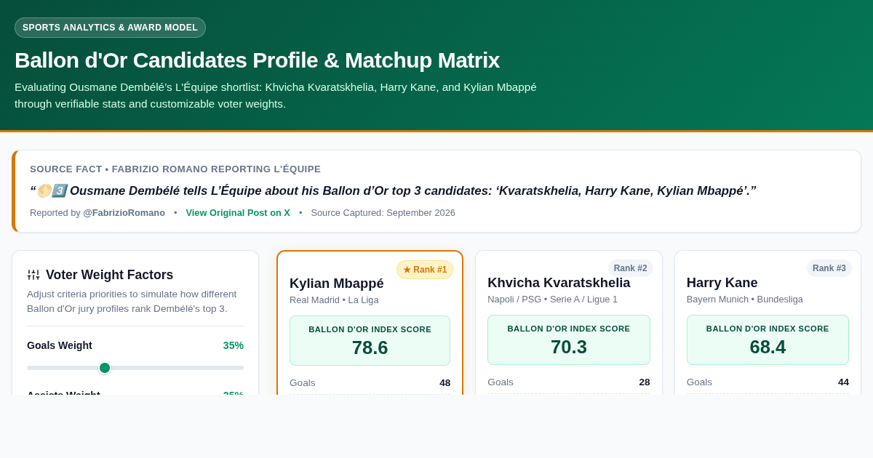Click Source Captured: September 2026 text
Screen dimensions: 873x458
tap(383, 213)
